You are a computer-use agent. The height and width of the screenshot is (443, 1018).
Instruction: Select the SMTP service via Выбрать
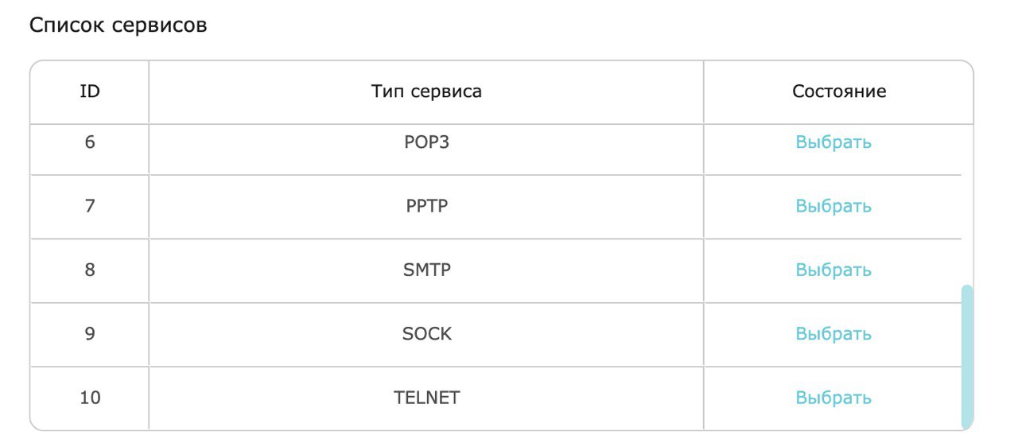(833, 270)
